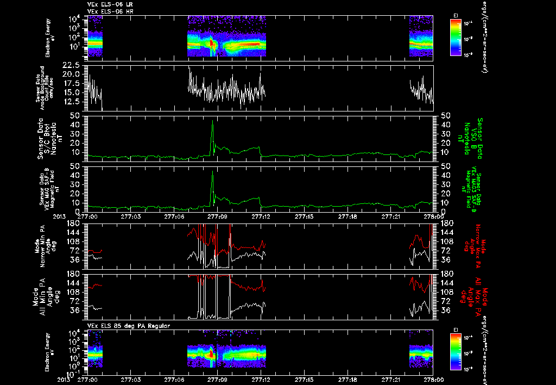Click the 22.5 tick on count rate axis
This screenshot has height=385, width=556.
(x=70, y=65)
